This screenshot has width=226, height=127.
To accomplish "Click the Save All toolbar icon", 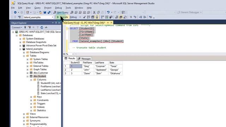I will pyautogui.click(x=49, y=12).
